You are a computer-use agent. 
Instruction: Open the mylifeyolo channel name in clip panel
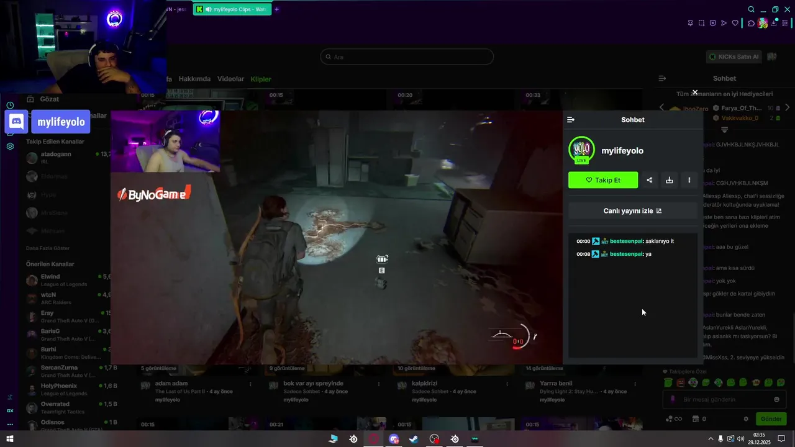point(622,151)
